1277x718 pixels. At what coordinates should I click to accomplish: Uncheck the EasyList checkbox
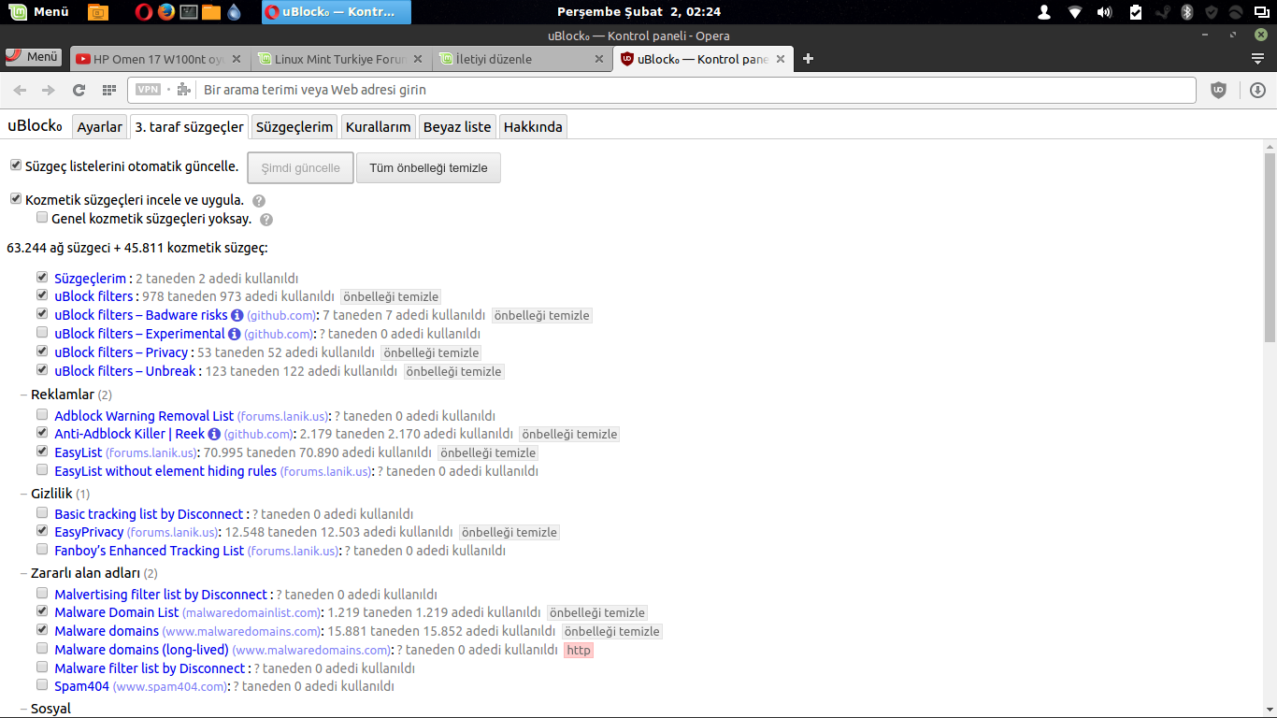41,452
